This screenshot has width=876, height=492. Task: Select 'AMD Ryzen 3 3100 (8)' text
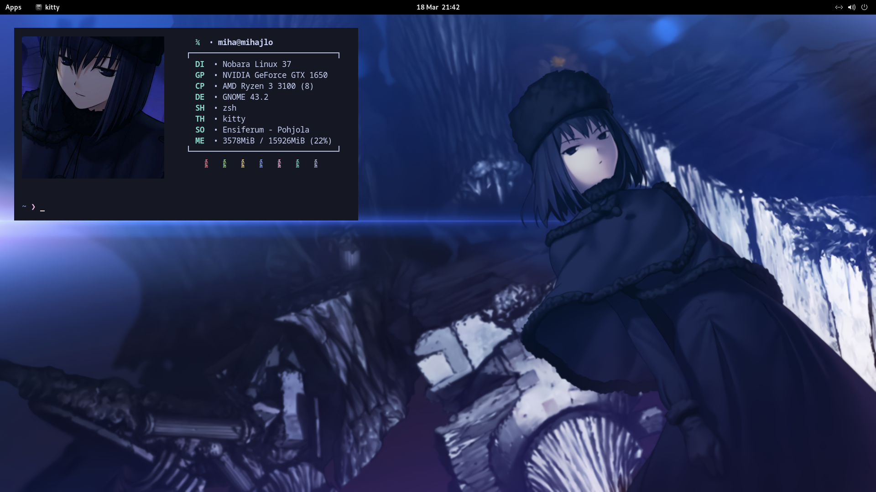click(x=268, y=86)
